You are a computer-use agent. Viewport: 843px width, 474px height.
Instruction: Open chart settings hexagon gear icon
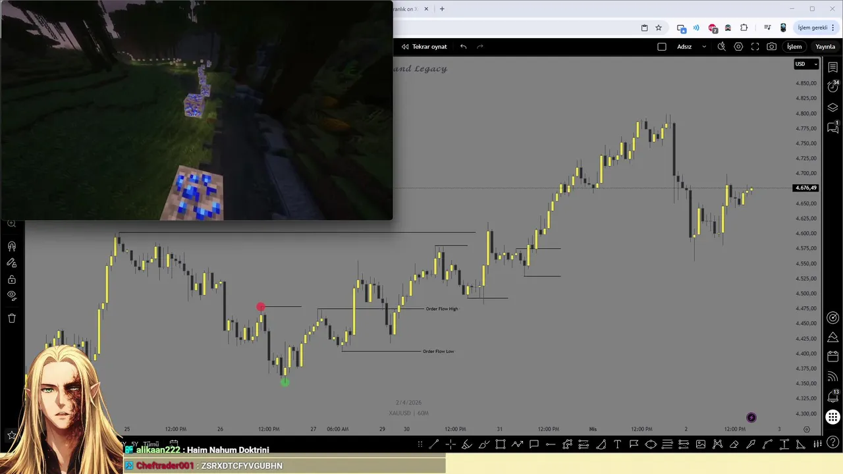click(x=738, y=46)
